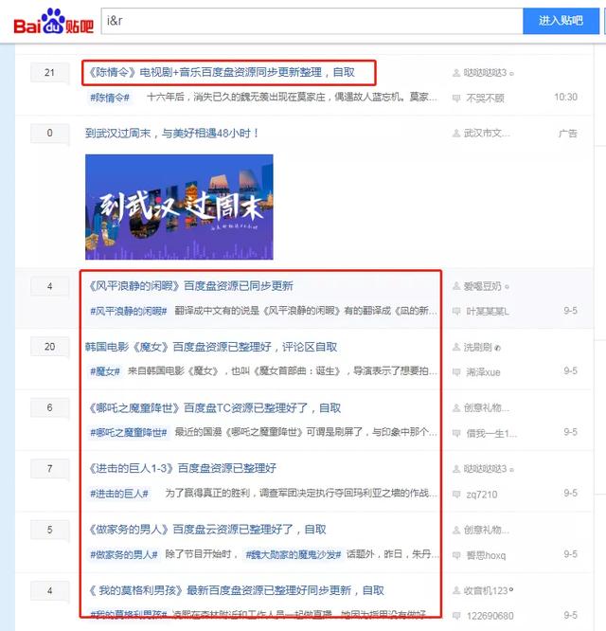Click last-reply icon beside zq7210
606x631 pixels.
point(456,494)
